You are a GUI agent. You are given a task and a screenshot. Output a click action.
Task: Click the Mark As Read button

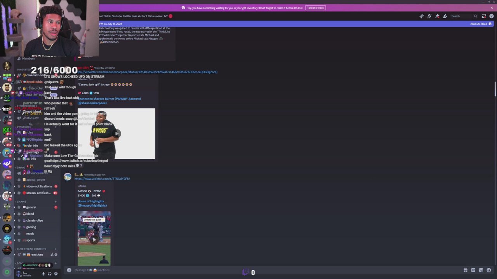(481, 24)
